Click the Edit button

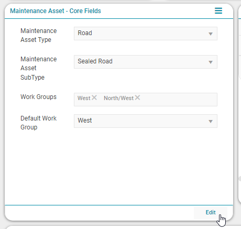(x=211, y=212)
